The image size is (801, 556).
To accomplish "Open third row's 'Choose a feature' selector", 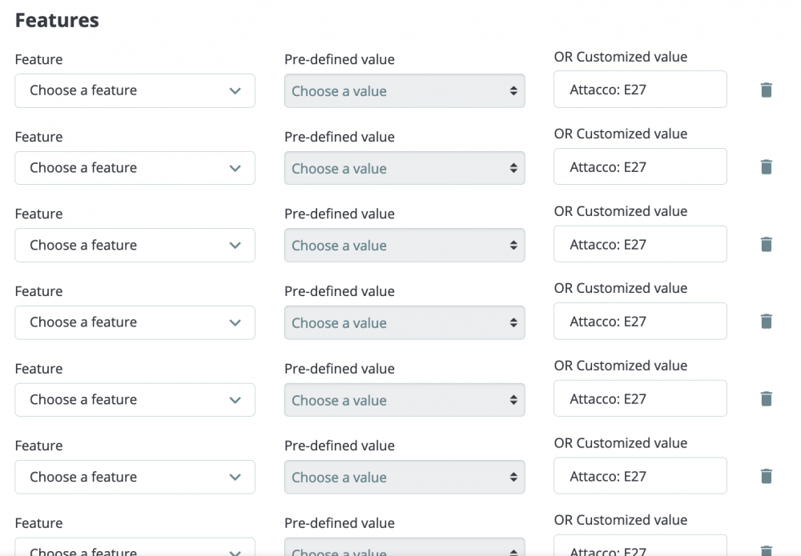I will click(x=135, y=245).
